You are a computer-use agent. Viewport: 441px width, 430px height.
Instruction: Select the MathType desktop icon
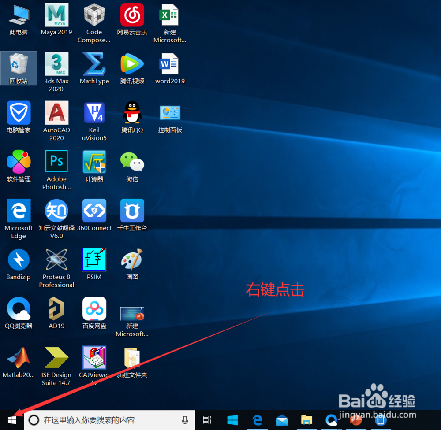point(94,69)
